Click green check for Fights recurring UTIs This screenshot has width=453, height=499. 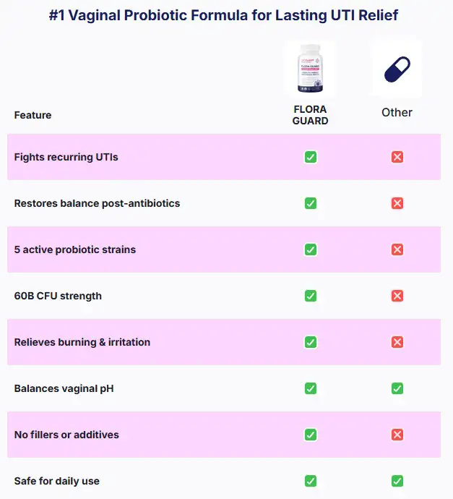tap(311, 157)
